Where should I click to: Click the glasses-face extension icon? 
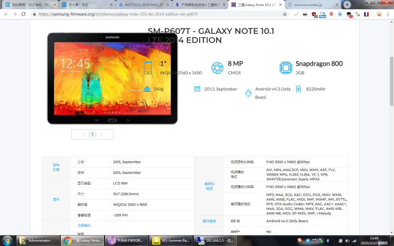[x=305, y=14]
